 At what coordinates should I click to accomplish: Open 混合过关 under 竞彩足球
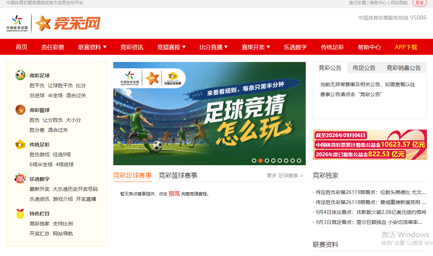76,95
